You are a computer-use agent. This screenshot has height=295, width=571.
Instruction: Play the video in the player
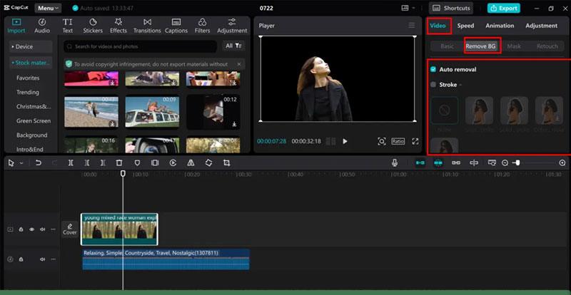click(345, 142)
